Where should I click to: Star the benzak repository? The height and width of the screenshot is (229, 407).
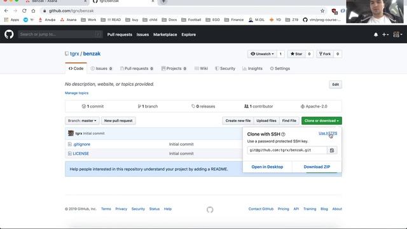[x=296, y=54]
